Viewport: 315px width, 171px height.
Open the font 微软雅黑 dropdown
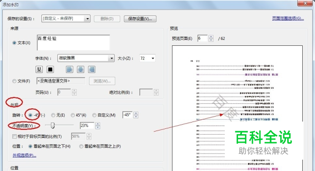111,58
